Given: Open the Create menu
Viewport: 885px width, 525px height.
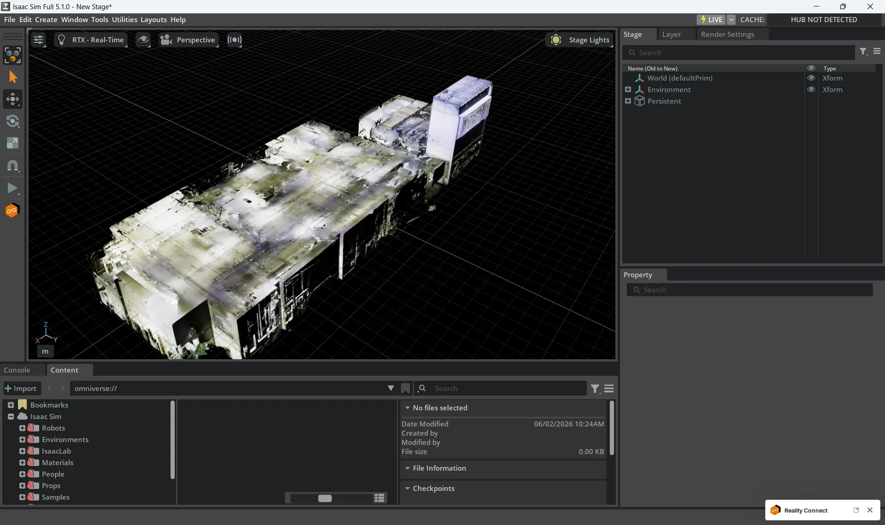Looking at the screenshot, I should coord(46,20).
